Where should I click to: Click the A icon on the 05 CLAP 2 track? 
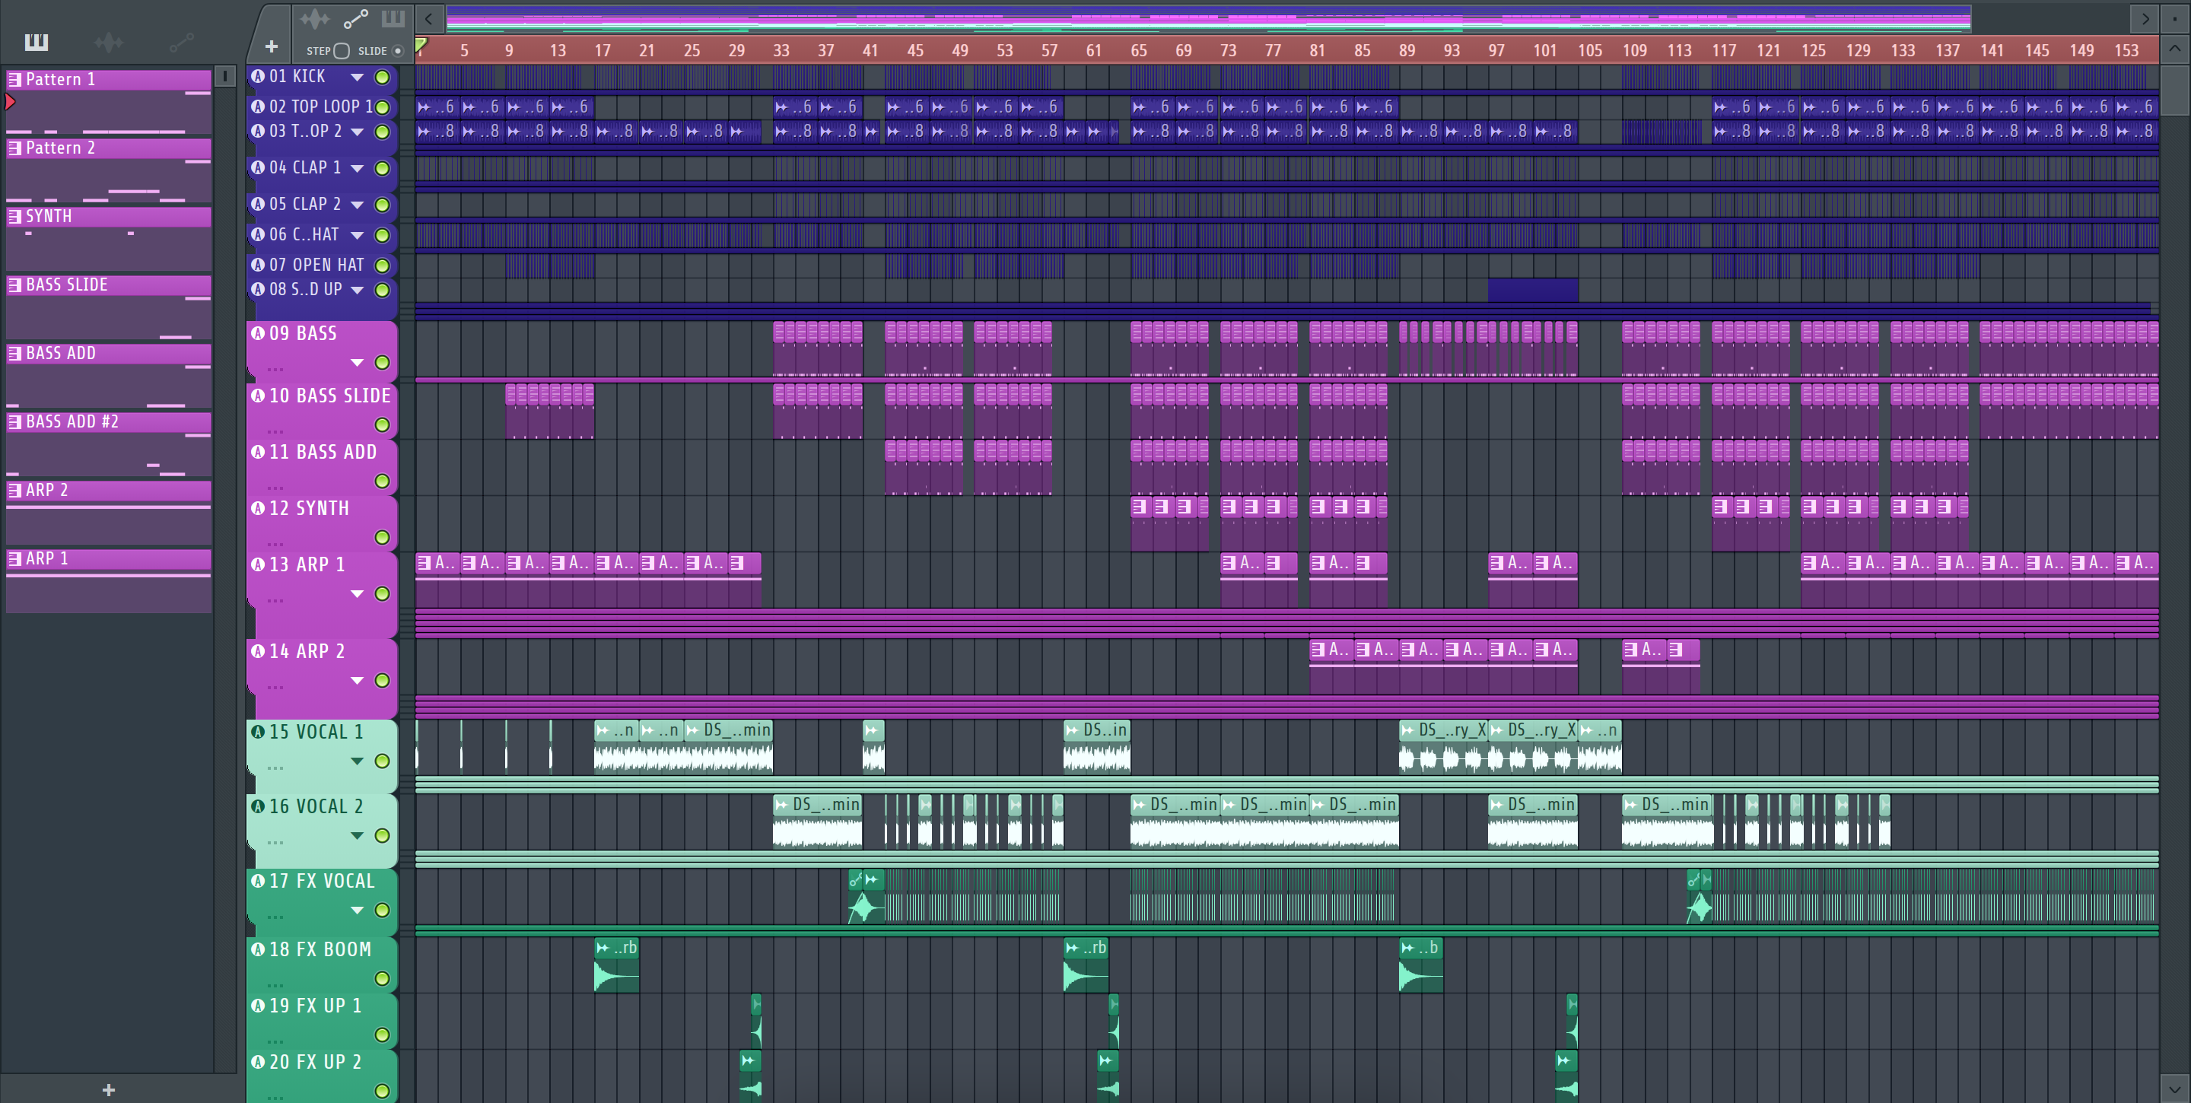258,204
